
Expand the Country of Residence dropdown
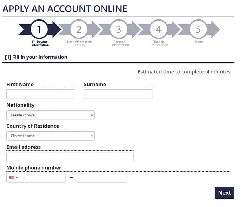pos(50,136)
